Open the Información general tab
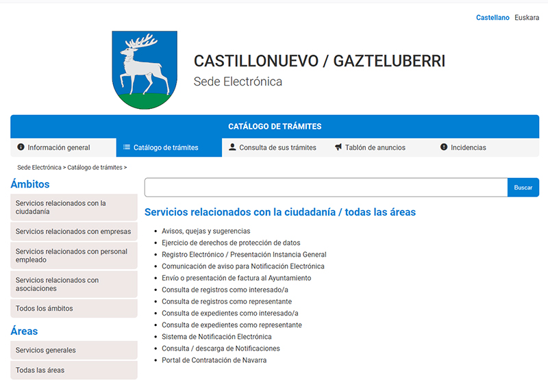Image resolution: width=548 pixels, height=380 pixels. coord(63,147)
